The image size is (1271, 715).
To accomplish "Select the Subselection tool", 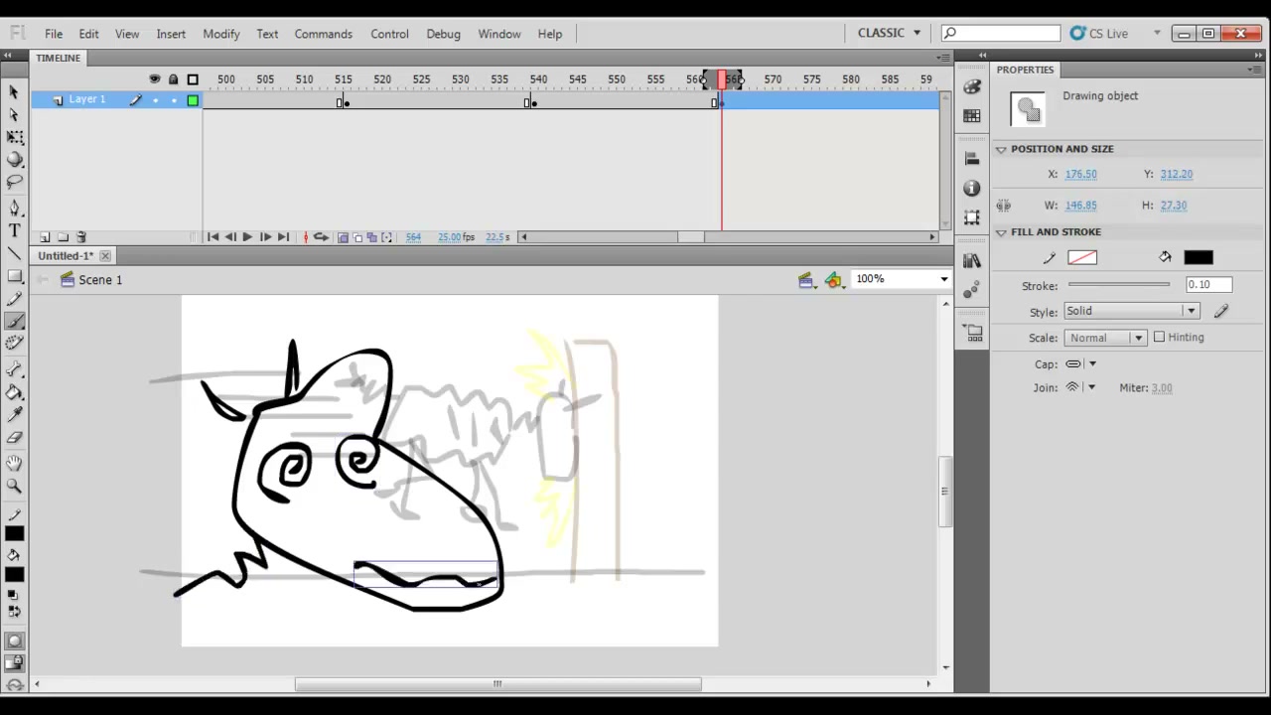I will pos(14,114).
